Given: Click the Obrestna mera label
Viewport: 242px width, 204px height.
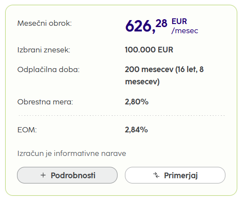Looking at the screenshot, I should [x=45, y=102].
